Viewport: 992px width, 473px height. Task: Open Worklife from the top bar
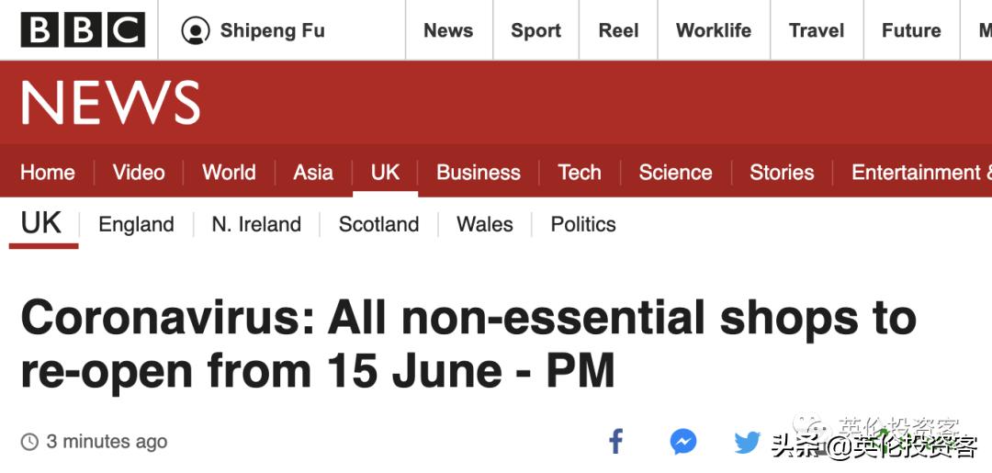[713, 30]
